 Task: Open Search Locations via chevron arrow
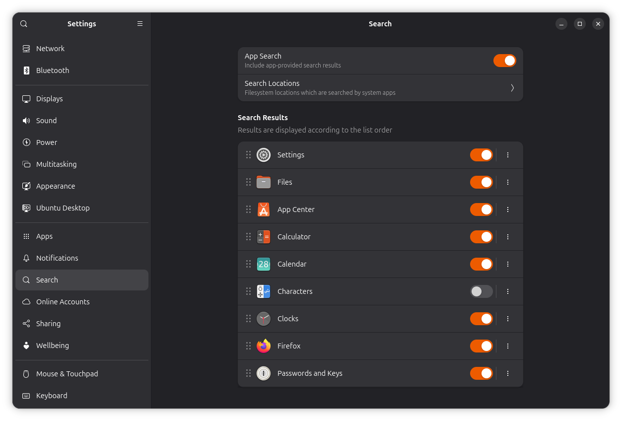[x=512, y=88]
